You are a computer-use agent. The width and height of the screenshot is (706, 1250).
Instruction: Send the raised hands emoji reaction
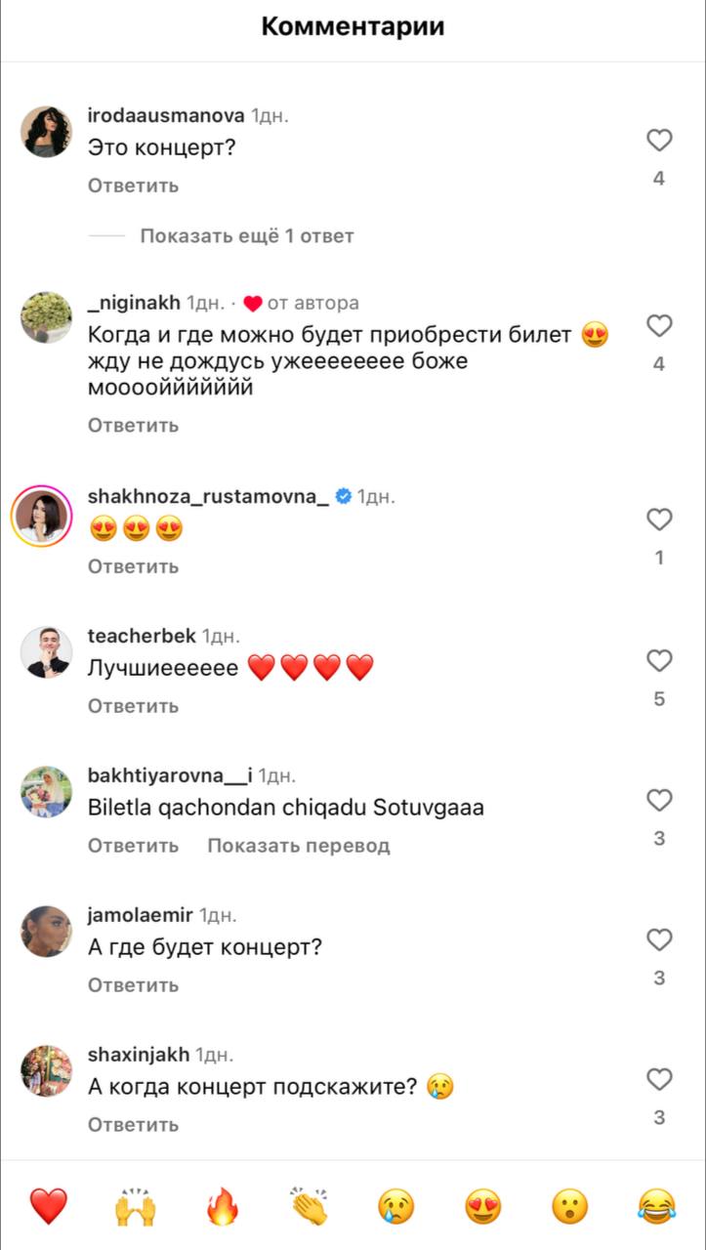136,1207
